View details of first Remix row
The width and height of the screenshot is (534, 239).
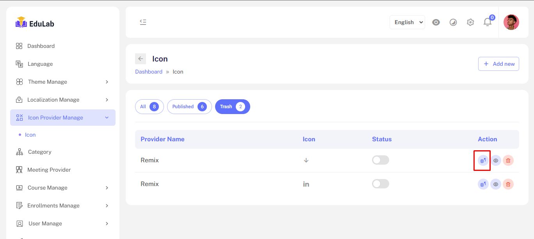[x=496, y=160]
